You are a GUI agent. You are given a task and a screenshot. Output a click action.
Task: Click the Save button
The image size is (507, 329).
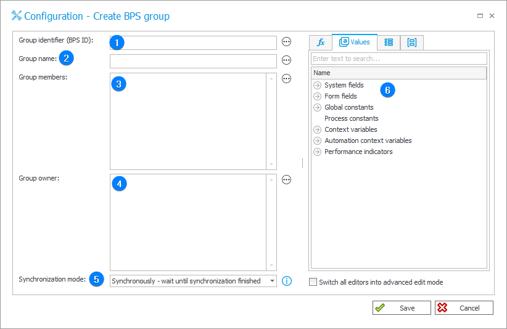[402, 307]
